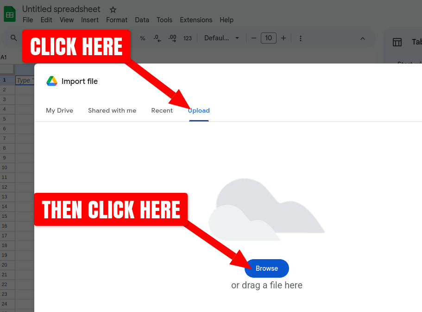Open the Default font dropdown
The width and height of the screenshot is (422, 312).
(221, 38)
